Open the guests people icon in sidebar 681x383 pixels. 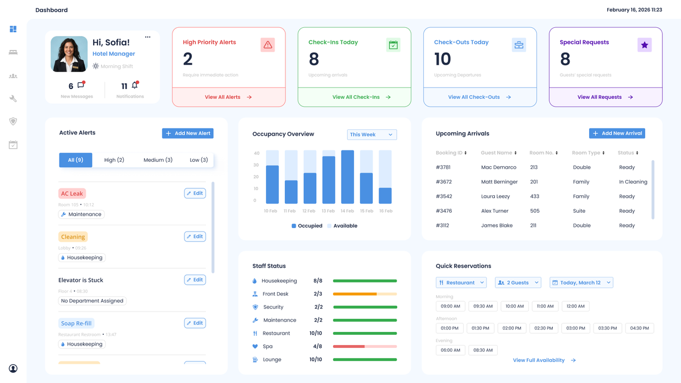13,75
